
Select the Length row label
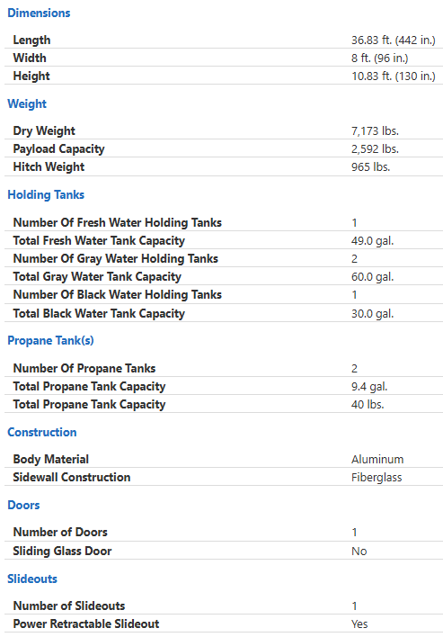[x=31, y=40]
